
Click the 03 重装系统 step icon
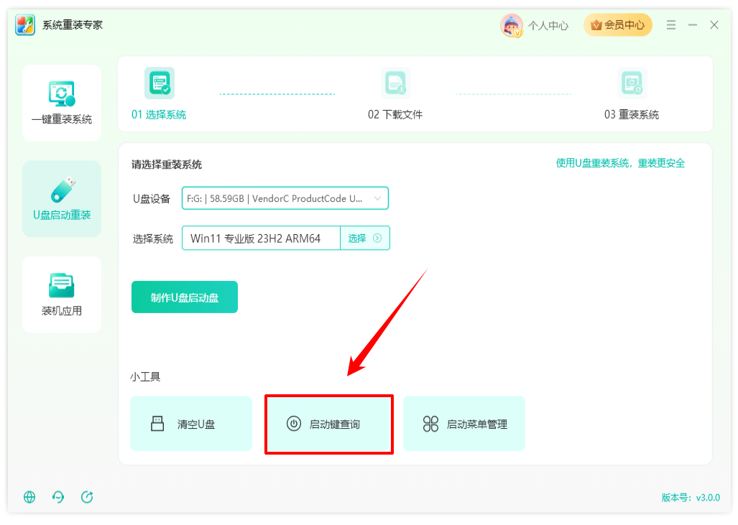(x=632, y=83)
